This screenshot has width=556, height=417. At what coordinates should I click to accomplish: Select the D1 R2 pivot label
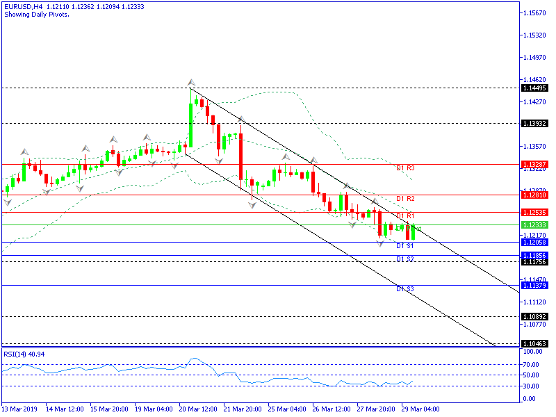click(x=405, y=199)
